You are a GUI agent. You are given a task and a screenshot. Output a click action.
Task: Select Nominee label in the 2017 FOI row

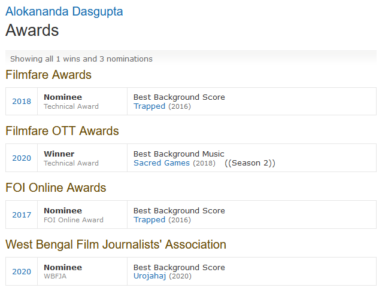[x=63, y=210]
